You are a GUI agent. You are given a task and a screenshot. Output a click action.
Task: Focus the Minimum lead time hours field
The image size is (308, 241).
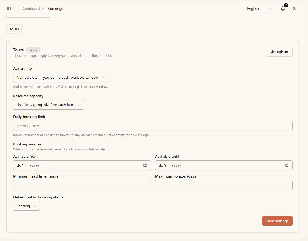(82, 185)
